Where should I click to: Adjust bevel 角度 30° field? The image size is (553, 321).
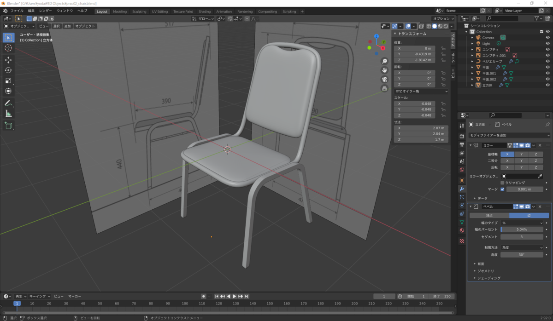(522, 254)
